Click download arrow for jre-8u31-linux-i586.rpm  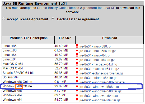(77, 46)
